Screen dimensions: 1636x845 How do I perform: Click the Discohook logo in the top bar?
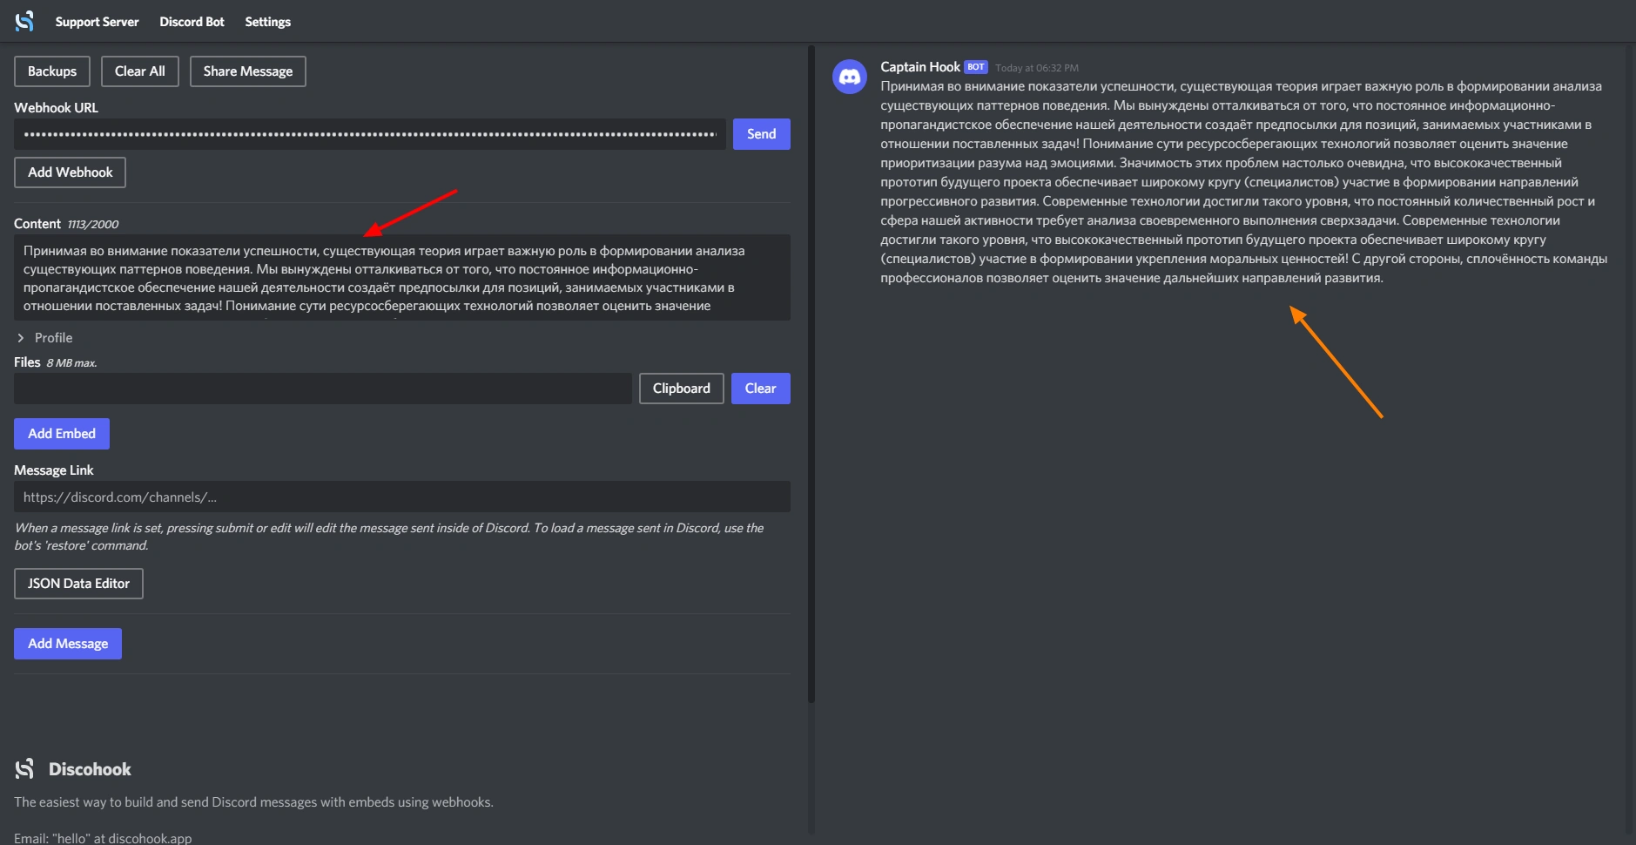point(24,21)
